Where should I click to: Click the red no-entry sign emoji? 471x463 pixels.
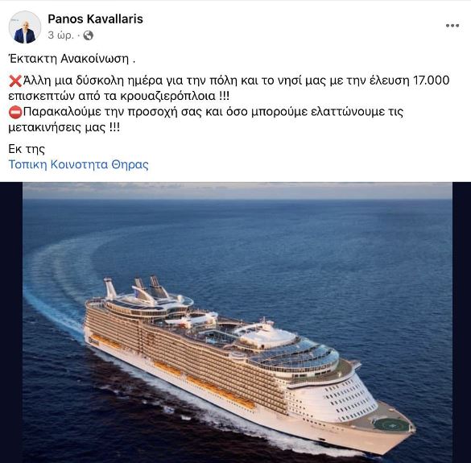(15, 113)
